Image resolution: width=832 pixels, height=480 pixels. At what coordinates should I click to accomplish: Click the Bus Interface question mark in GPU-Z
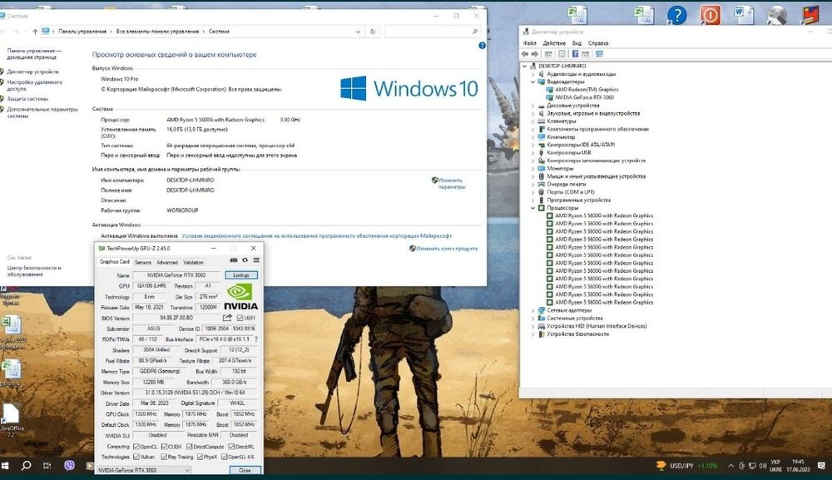point(256,339)
